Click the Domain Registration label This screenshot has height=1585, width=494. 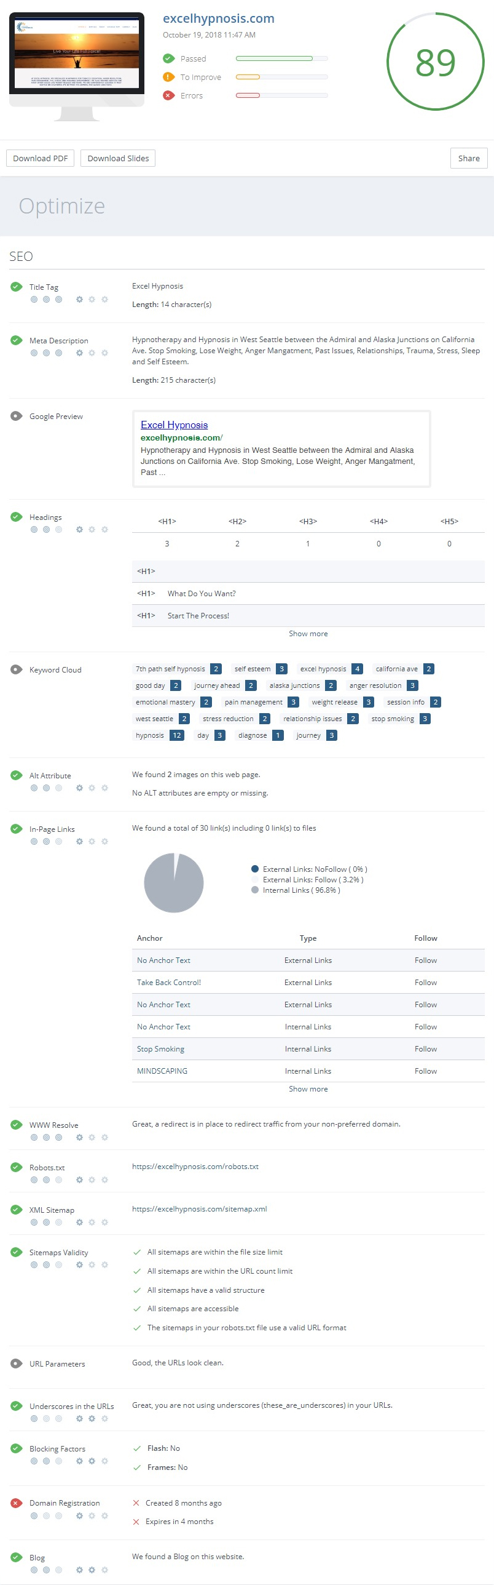[65, 1503]
